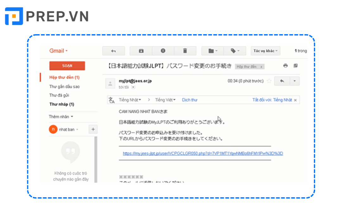The width and height of the screenshot is (342, 209).
Task: Close the translation bar
Action: [295, 100]
